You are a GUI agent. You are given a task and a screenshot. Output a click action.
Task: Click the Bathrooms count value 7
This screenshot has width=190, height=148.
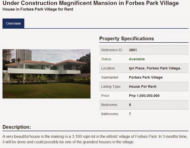point(130,114)
